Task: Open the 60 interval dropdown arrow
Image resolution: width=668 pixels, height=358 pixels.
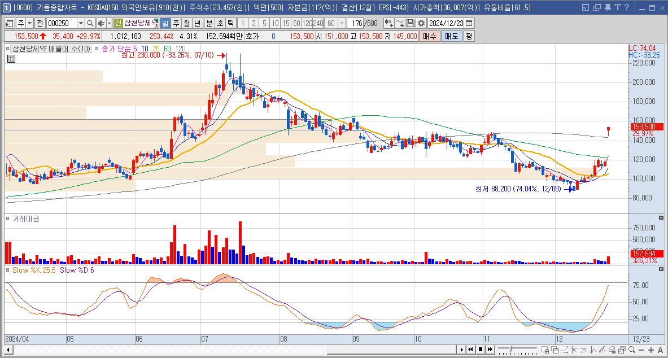Action: pyautogui.click(x=342, y=23)
